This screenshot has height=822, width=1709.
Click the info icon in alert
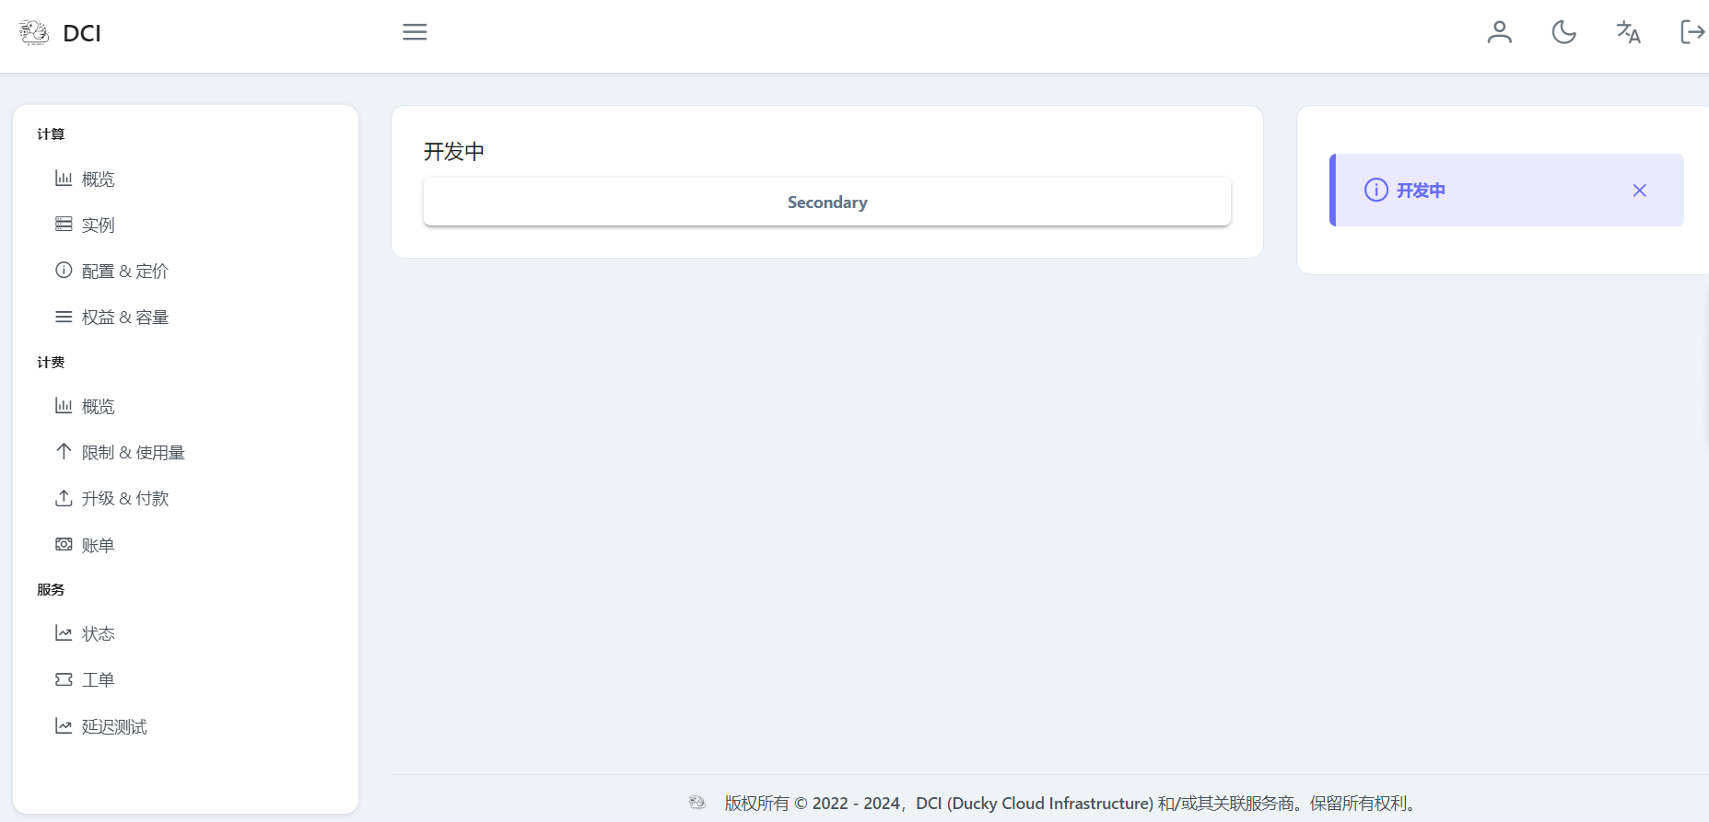click(1375, 191)
